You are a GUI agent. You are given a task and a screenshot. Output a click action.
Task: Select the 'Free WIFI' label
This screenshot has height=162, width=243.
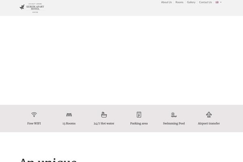pyautogui.click(x=34, y=124)
